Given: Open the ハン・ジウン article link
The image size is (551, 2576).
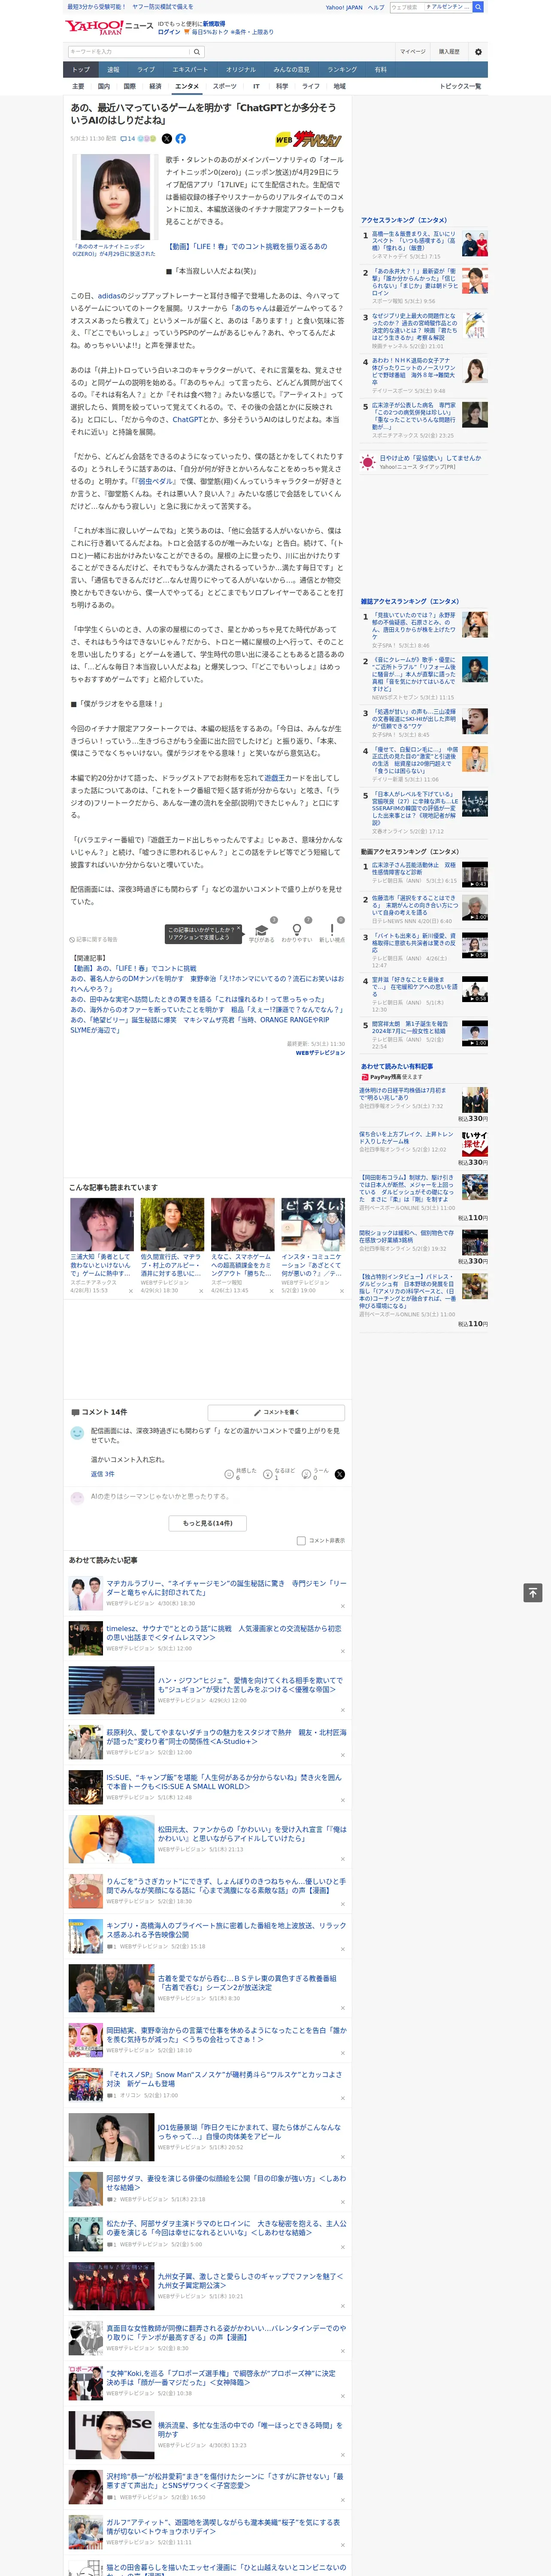Looking at the screenshot, I should click(x=250, y=1685).
